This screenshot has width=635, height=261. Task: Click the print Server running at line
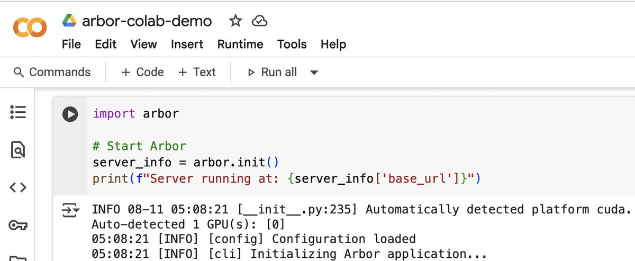coord(286,178)
